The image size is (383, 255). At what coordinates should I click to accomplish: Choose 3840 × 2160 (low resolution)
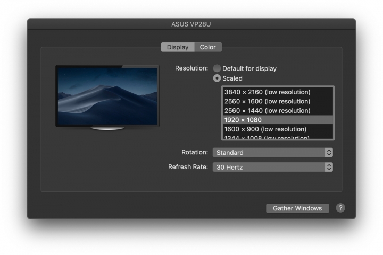[x=278, y=92]
